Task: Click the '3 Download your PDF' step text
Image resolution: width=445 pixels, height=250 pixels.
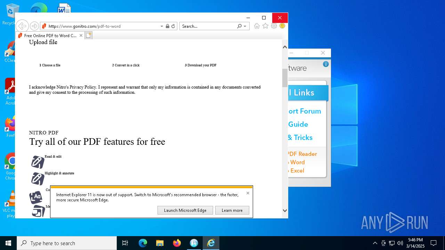Action: (x=201, y=65)
